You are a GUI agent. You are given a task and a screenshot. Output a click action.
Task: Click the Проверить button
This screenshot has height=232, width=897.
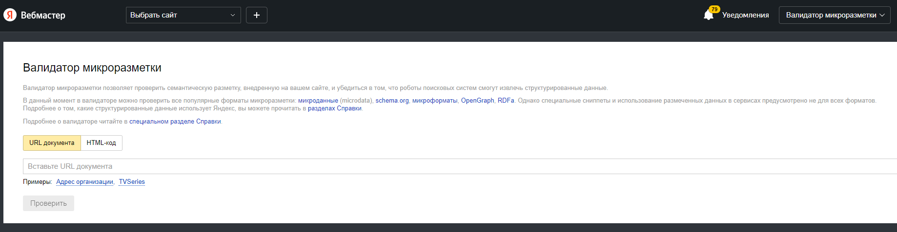click(x=48, y=203)
